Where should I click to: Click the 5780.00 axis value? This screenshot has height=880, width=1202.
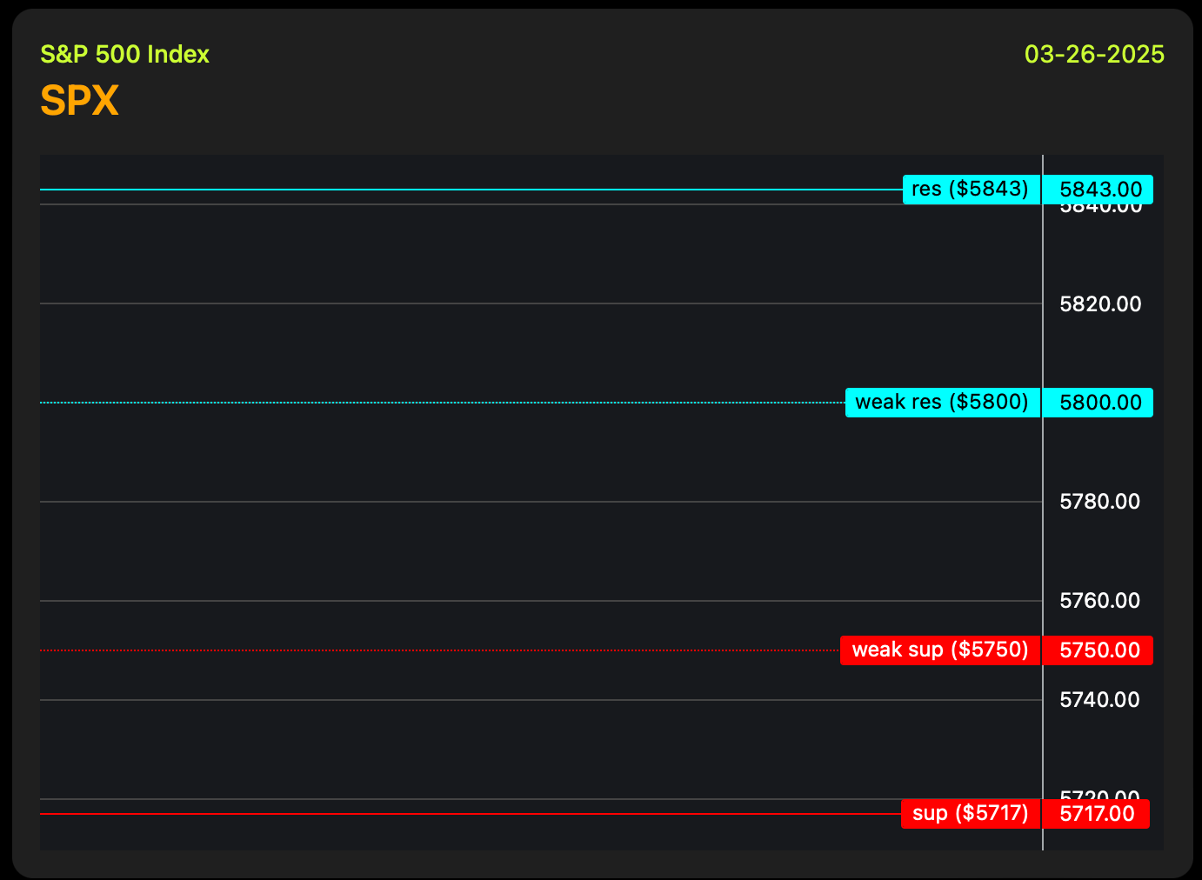coord(1100,501)
